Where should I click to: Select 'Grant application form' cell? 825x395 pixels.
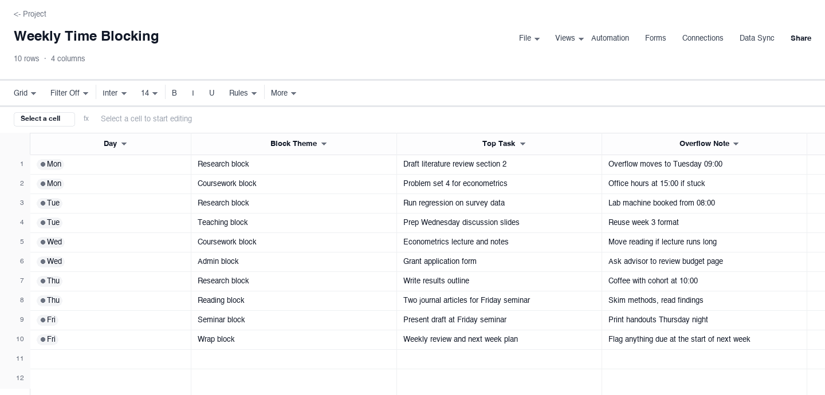coord(499,262)
